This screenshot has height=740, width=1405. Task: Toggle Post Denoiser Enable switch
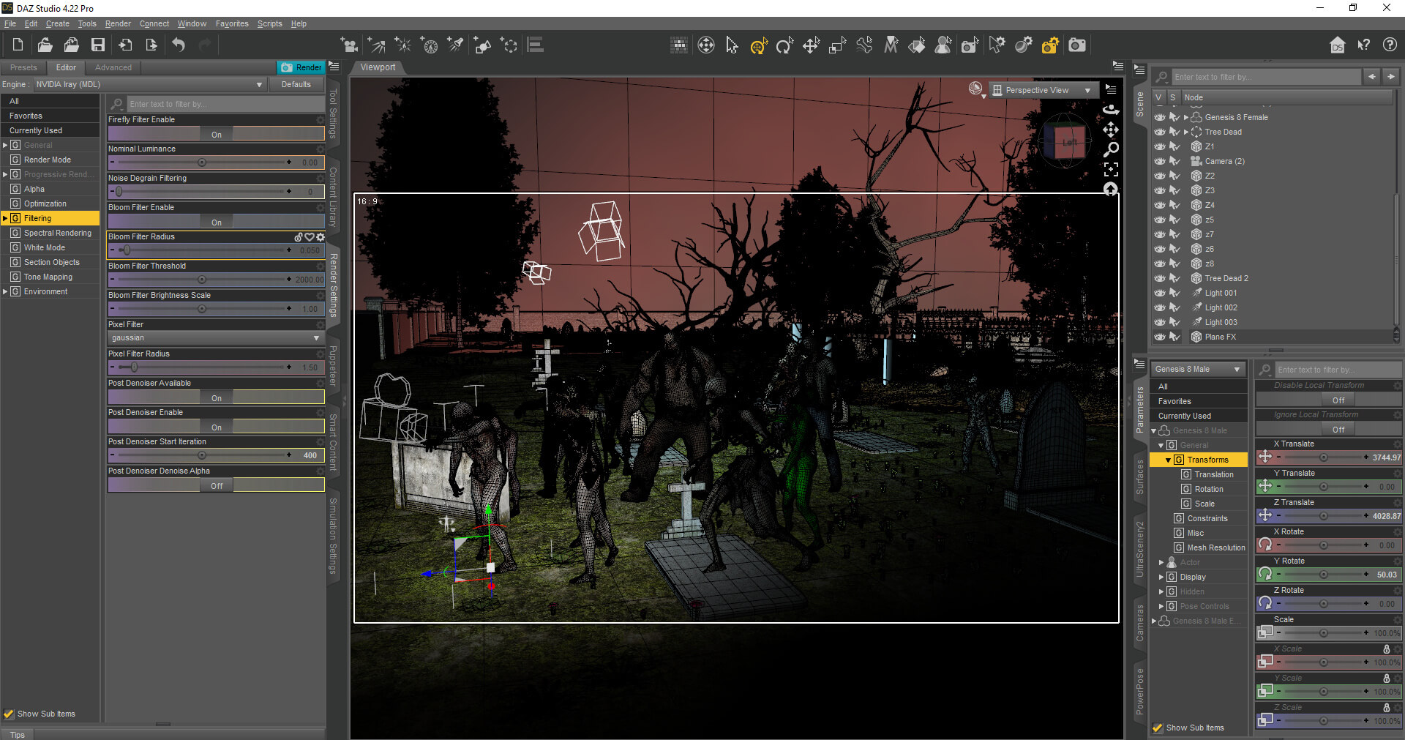click(216, 427)
